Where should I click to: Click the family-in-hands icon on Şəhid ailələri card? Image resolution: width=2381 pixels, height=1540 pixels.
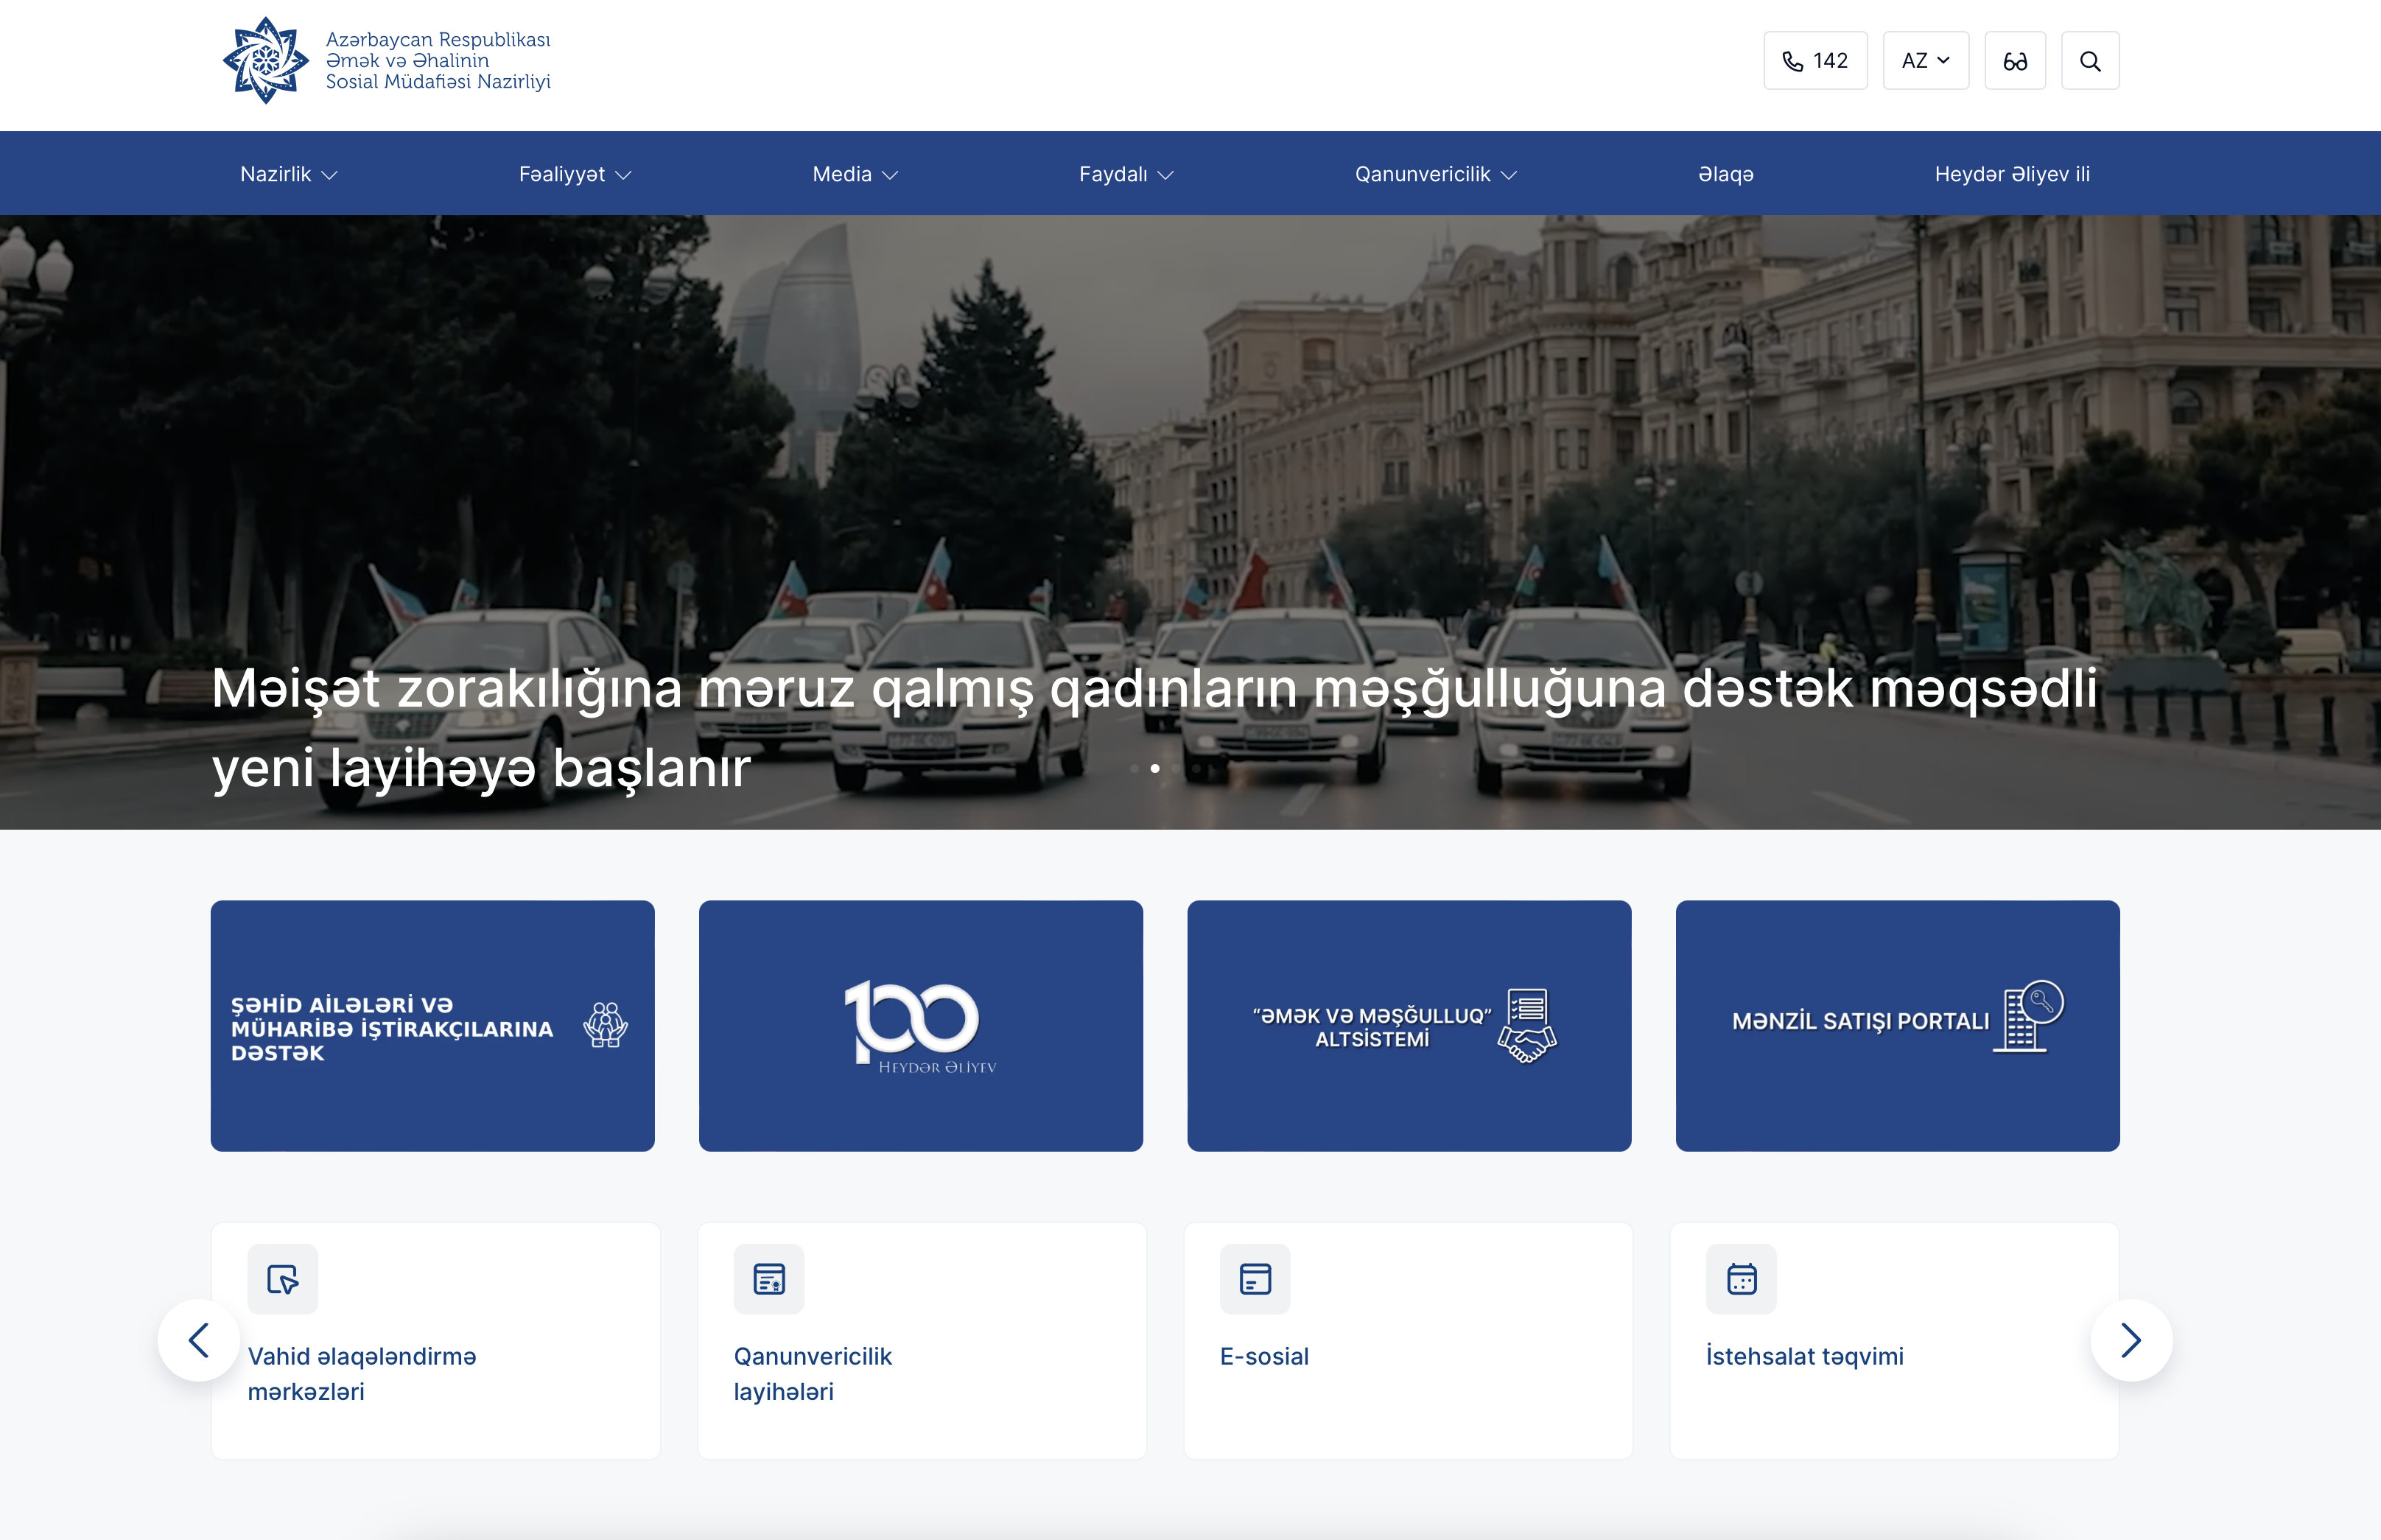click(x=605, y=1025)
